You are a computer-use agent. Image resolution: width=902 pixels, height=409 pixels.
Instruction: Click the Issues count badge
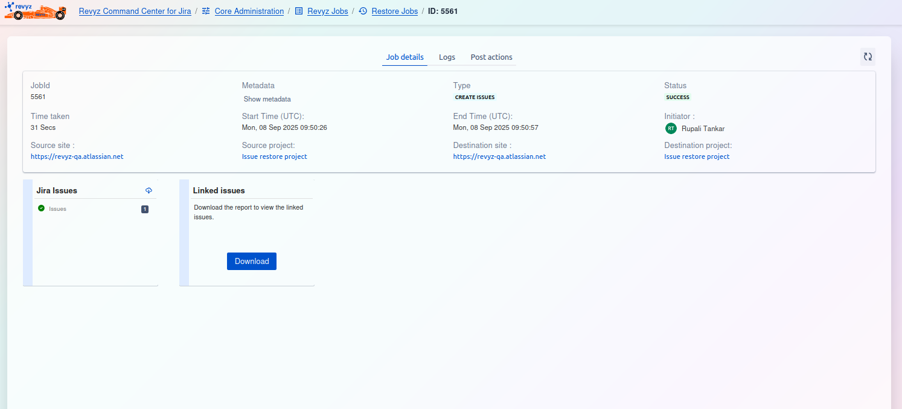point(145,209)
